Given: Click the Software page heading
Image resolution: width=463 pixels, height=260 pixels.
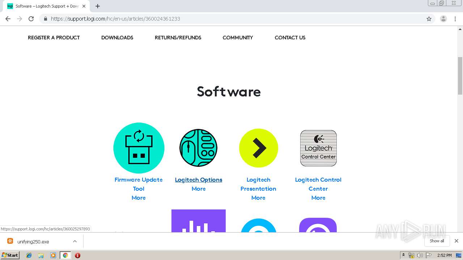Looking at the screenshot, I should pyautogui.click(x=229, y=92).
